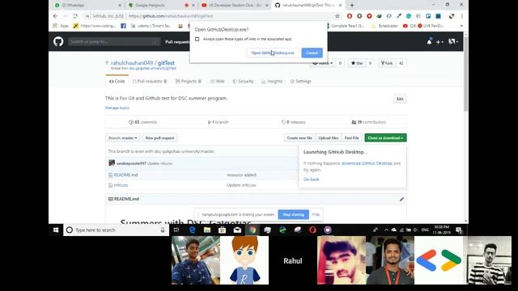Expand the Branch: master dropdown
The height and width of the screenshot is (291, 518).
[122, 138]
